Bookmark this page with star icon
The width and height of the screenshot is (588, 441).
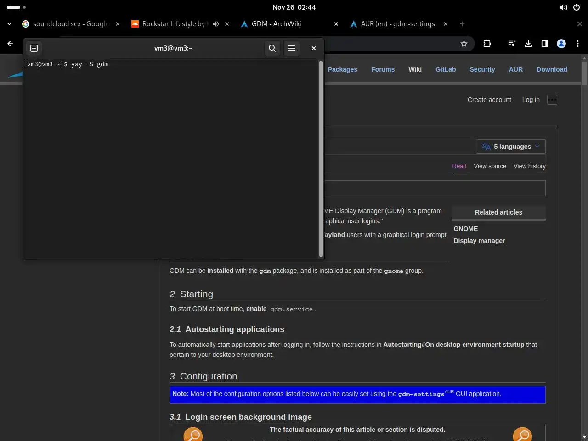click(x=464, y=44)
